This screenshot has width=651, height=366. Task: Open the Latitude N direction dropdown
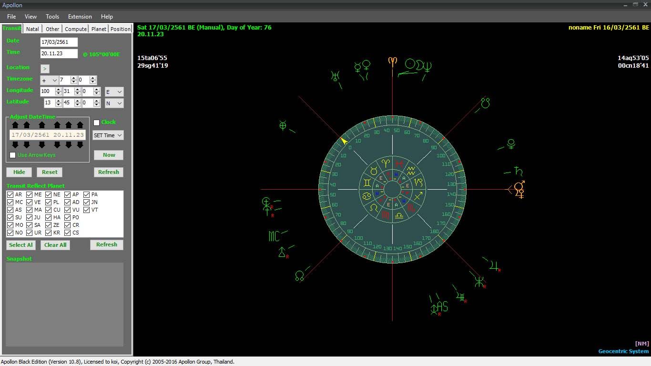point(114,103)
